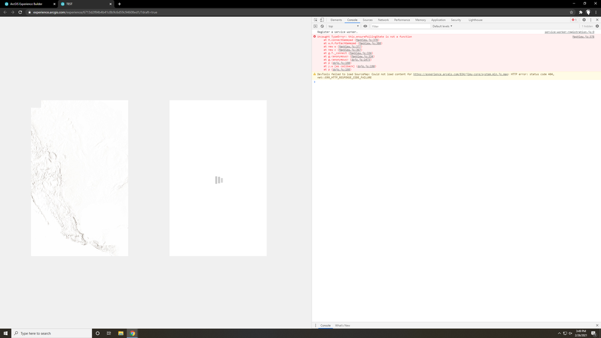Image resolution: width=601 pixels, height=338 pixels.
Task: Open the Application tab
Action: pyautogui.click(x=438, y=20)
